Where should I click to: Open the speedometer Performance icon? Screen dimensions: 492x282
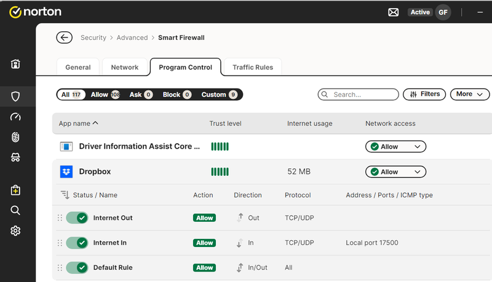click(x=16, y=117)
